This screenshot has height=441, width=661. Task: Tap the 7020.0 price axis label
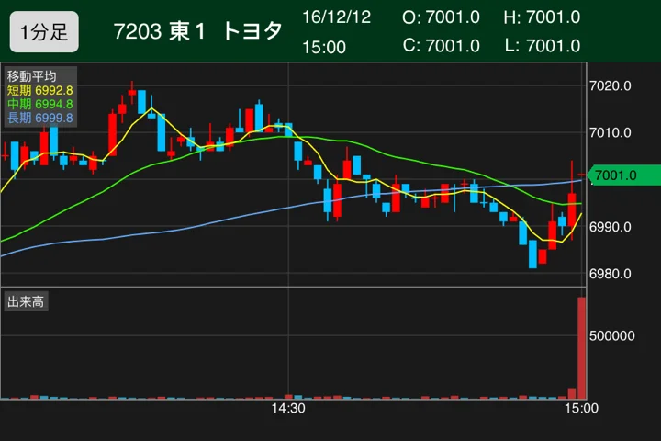coord(610,86)
